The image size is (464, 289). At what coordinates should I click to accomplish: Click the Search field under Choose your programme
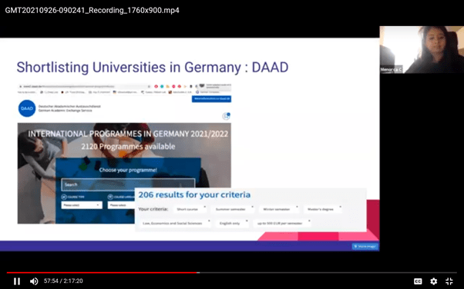pos(128,184)
